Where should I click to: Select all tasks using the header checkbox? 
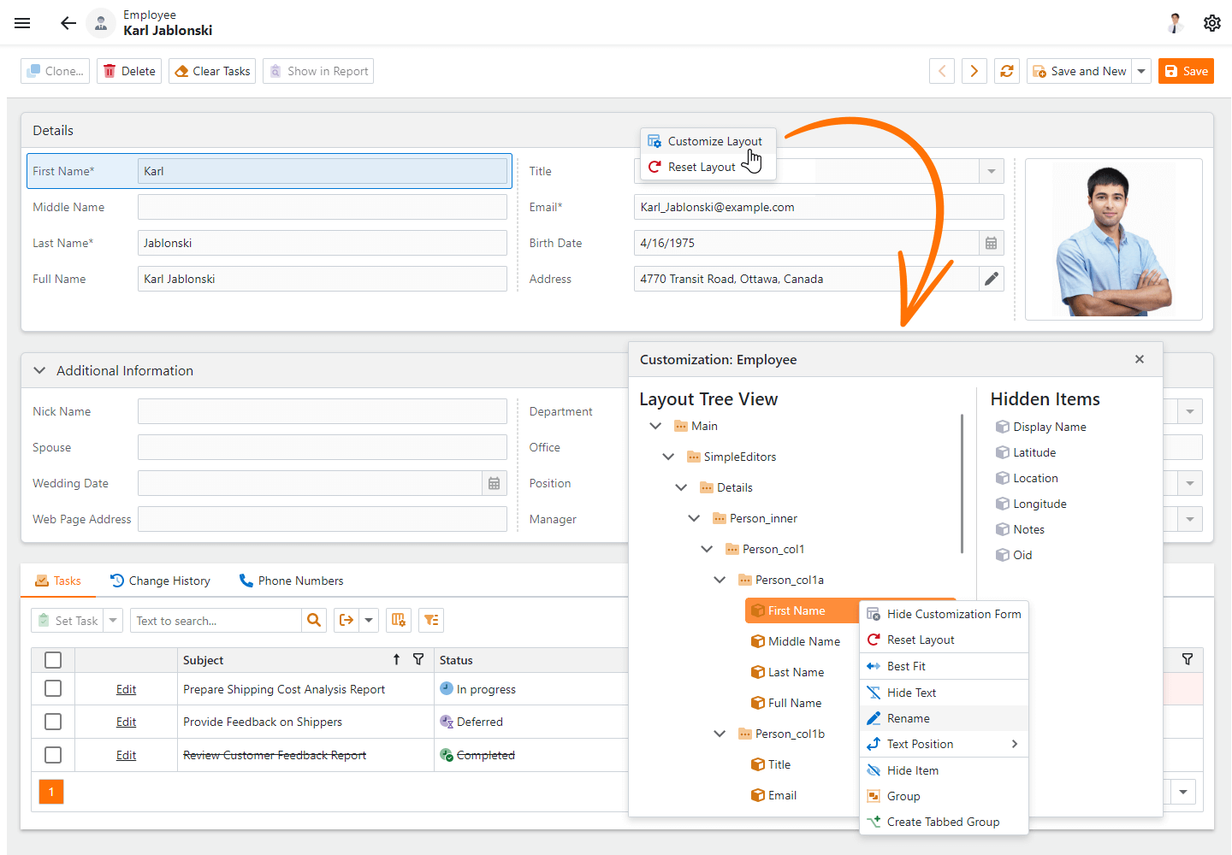point(52,659)
